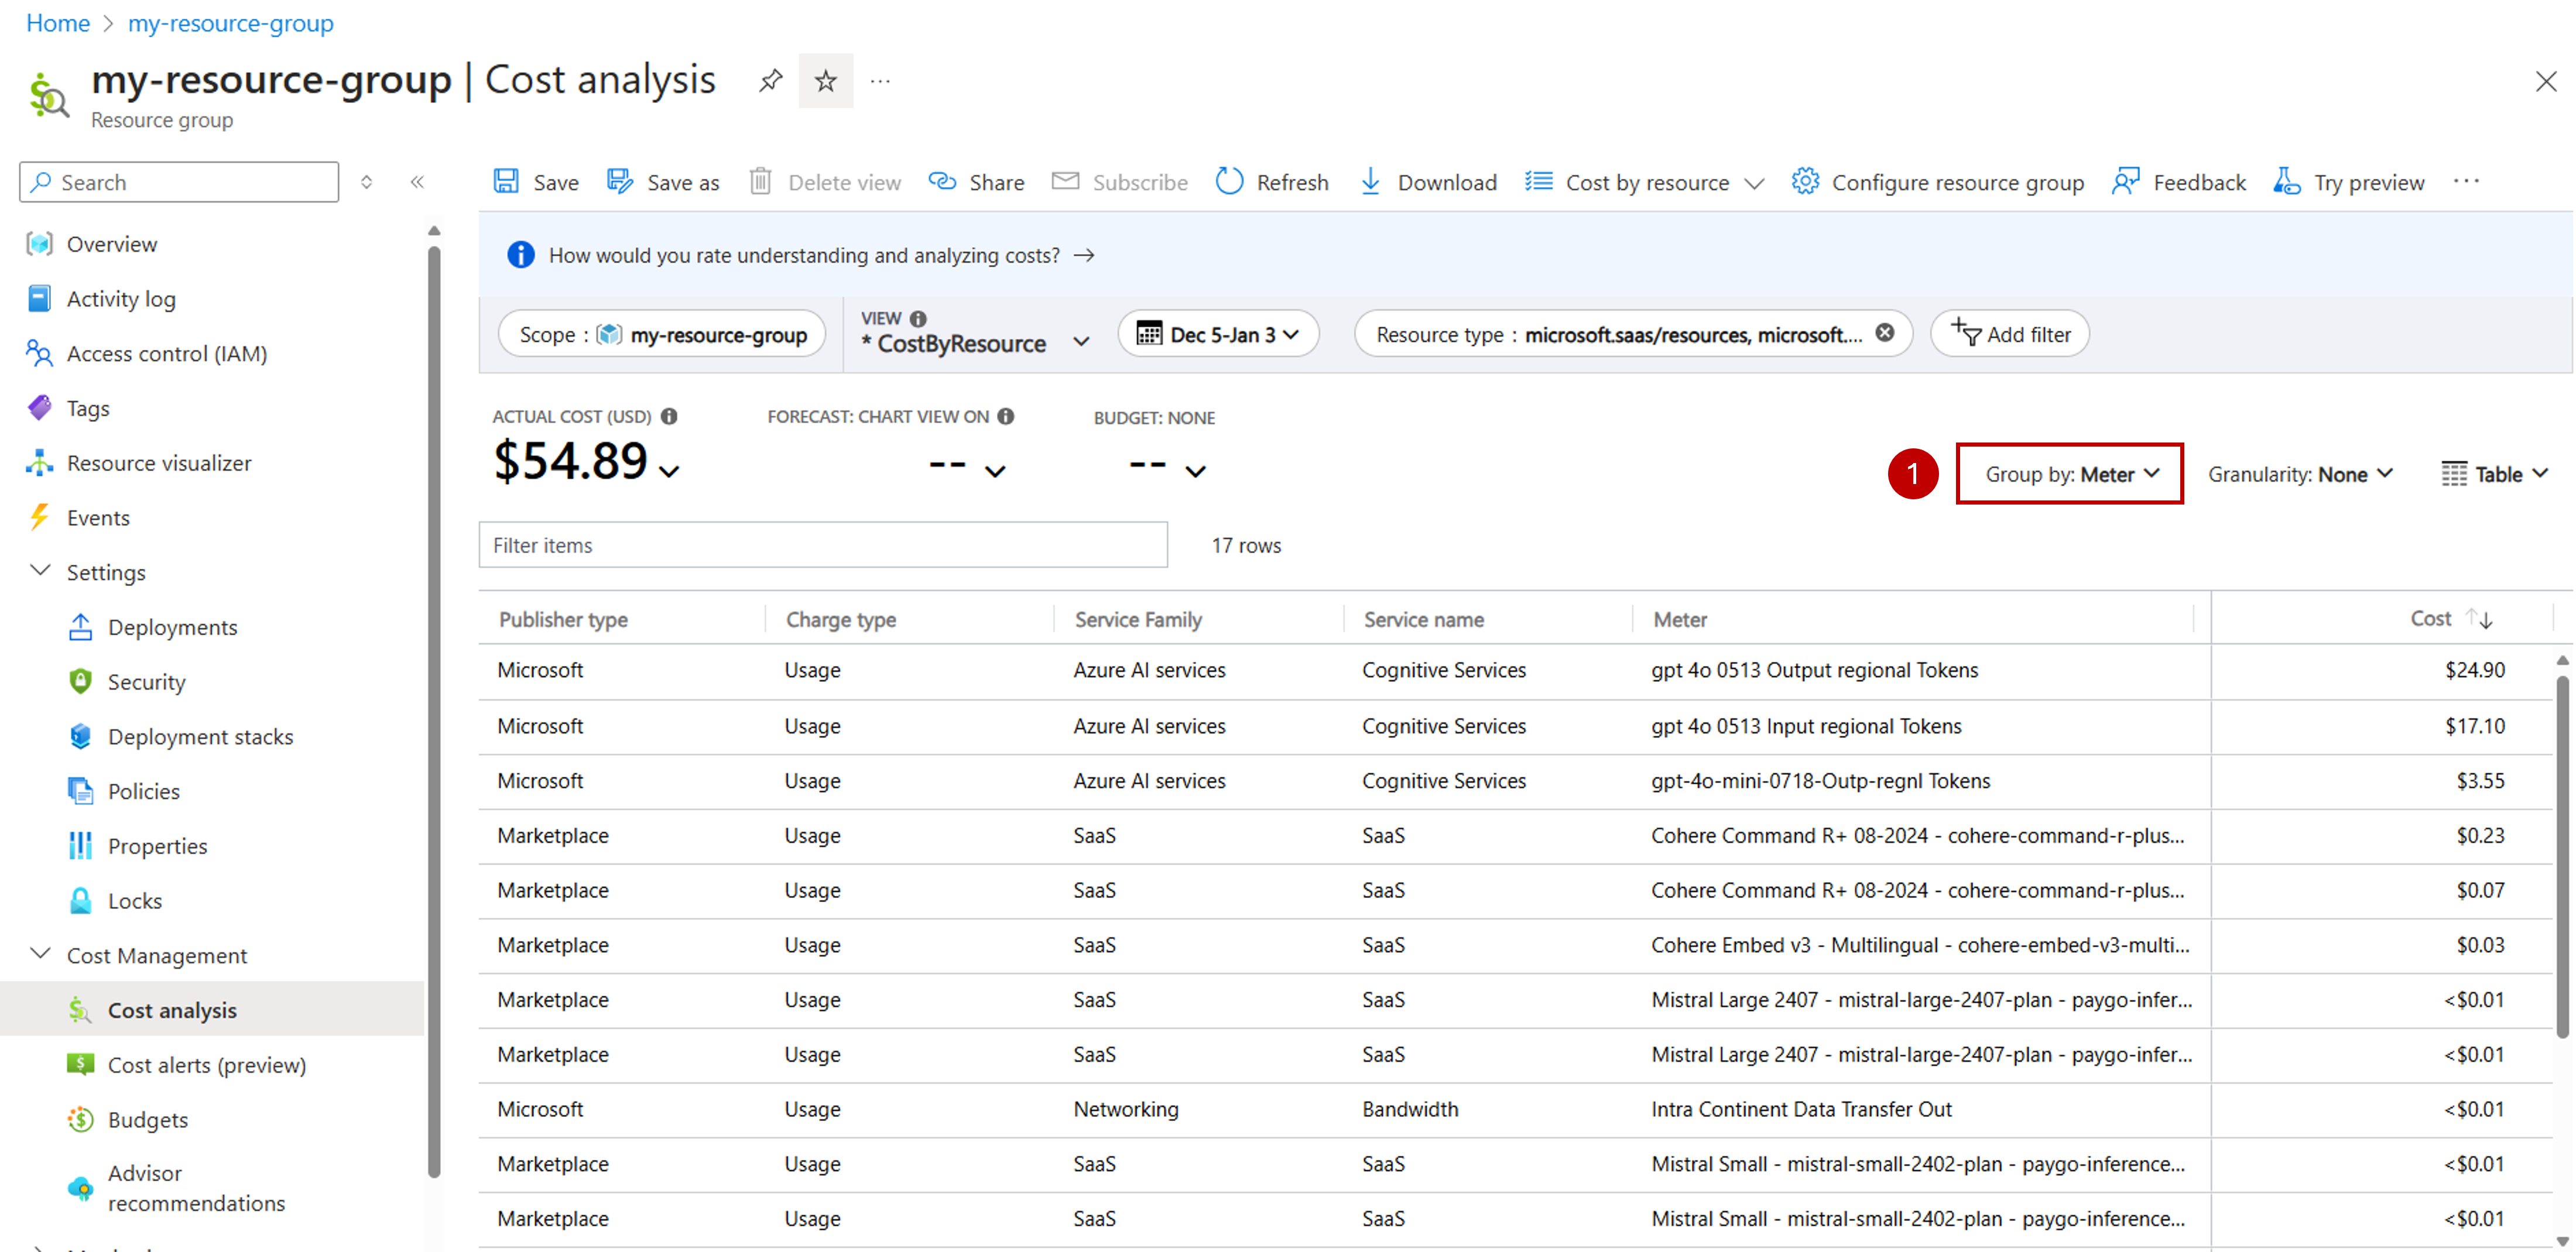This screenshot has height=1252, width=2576.
Task: Select Cost alerts (preview)
Action: point(207,1064)
